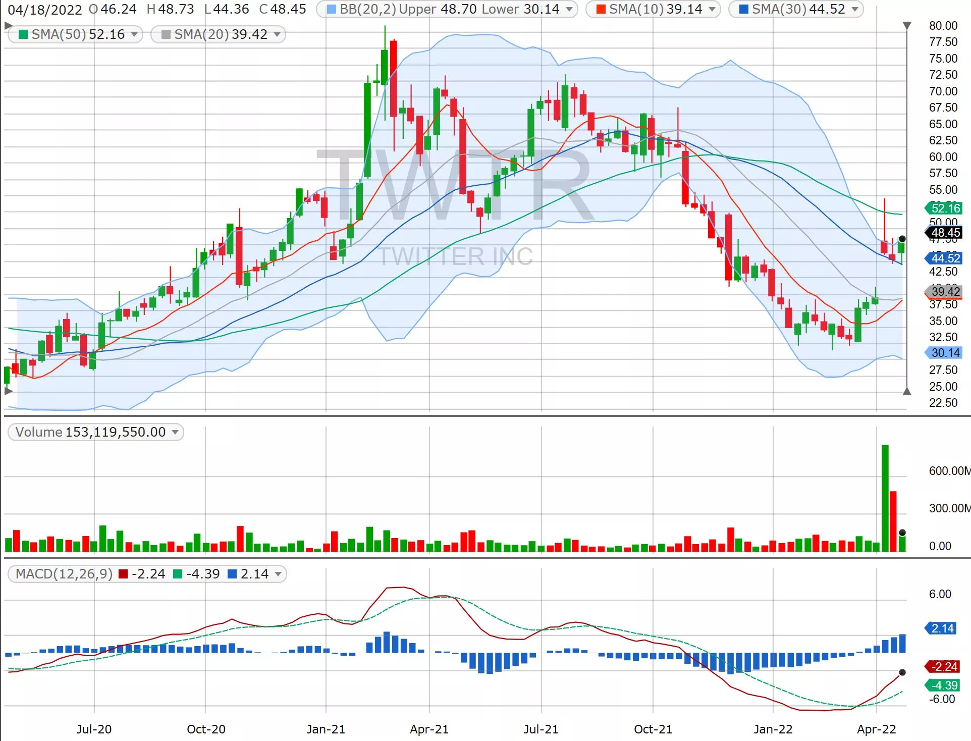Viewport: 971px width, 741px height.
Task: Click the black dot on last volume bar
Action: point(902,533)
